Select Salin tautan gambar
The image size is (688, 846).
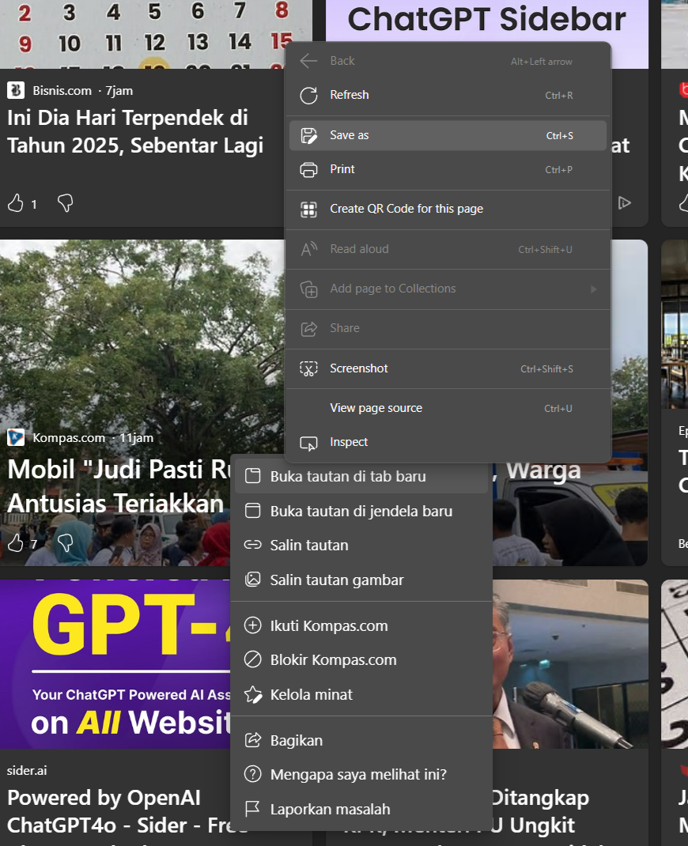click(361, 580)
